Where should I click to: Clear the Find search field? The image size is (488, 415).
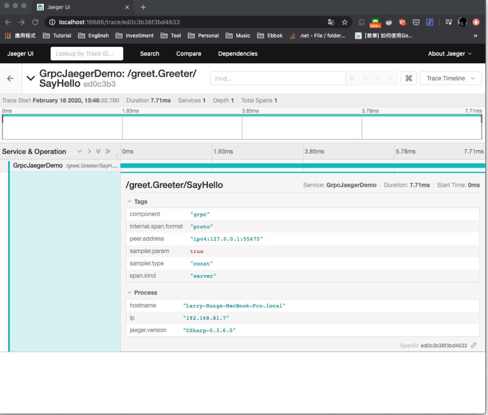[x=391, y=79]
